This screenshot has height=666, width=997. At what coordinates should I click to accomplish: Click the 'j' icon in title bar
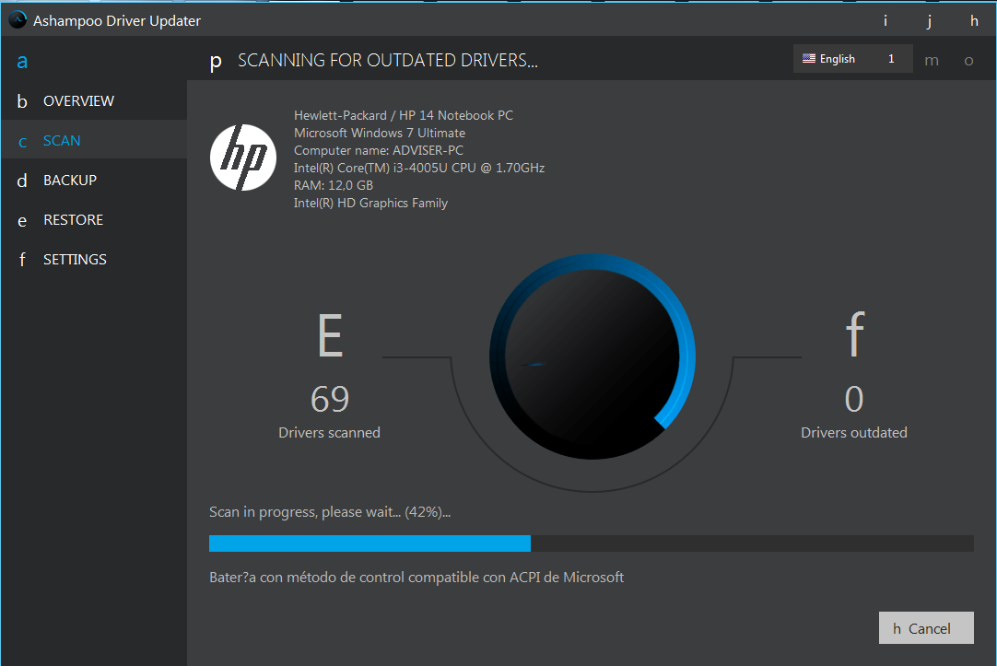929,21
